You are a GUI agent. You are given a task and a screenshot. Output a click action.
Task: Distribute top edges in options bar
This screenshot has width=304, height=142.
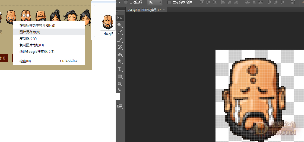pyautogui.click(x=247, y=2)
